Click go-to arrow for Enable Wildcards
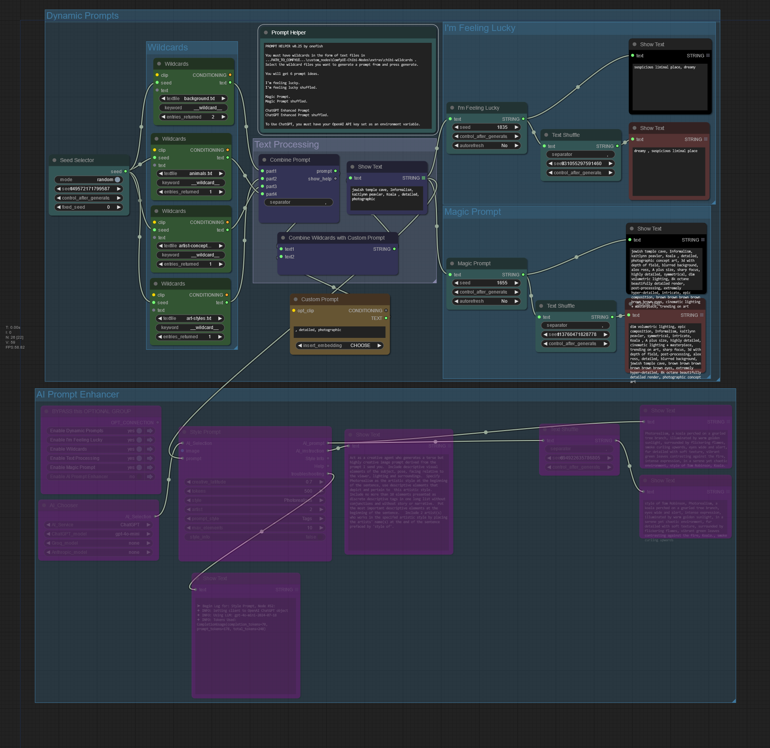Image resolution: width=770 pixels, height=748 pixels. [x=150, y=449]
